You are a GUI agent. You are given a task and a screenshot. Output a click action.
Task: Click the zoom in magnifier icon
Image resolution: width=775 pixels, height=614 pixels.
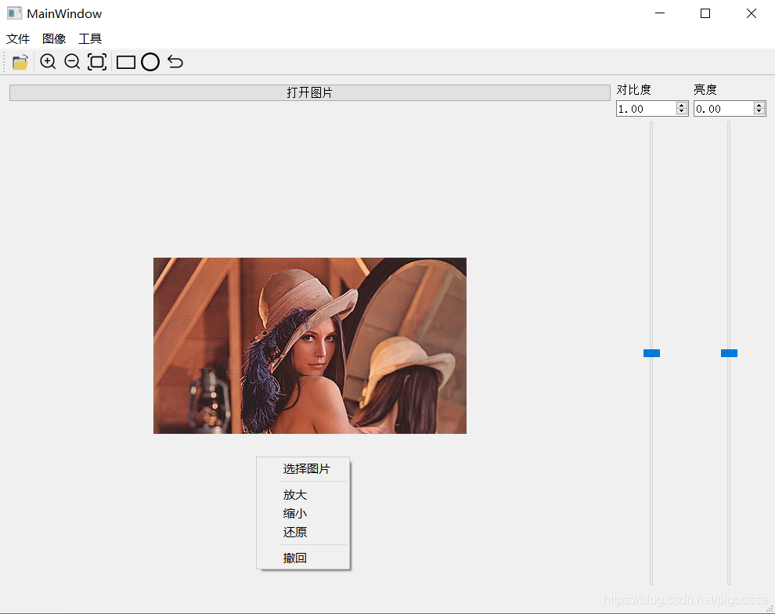pos(48,62)
